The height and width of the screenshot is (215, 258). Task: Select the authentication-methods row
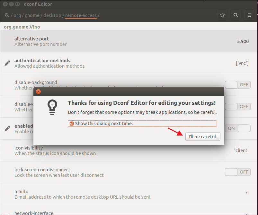[x=129, y=63]
